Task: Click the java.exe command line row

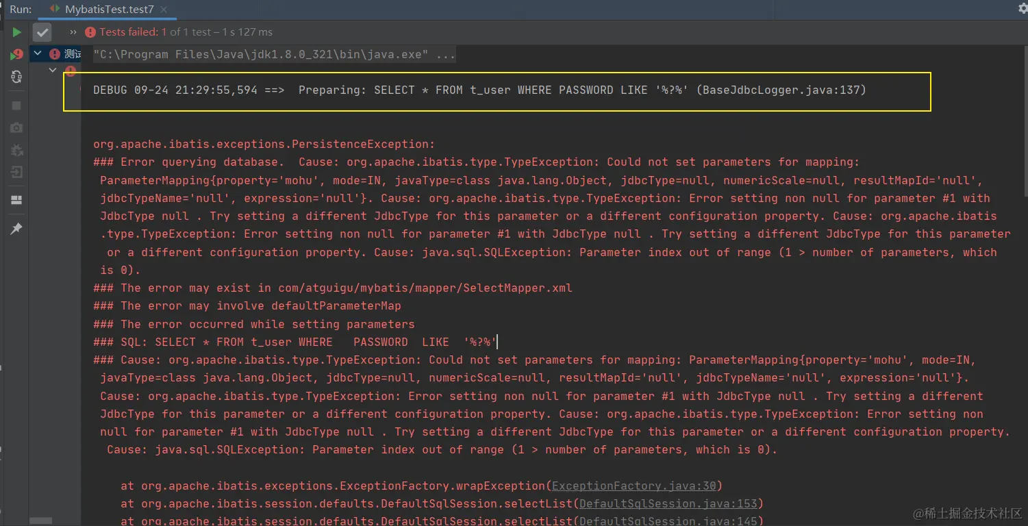Action: pos(275,55)
